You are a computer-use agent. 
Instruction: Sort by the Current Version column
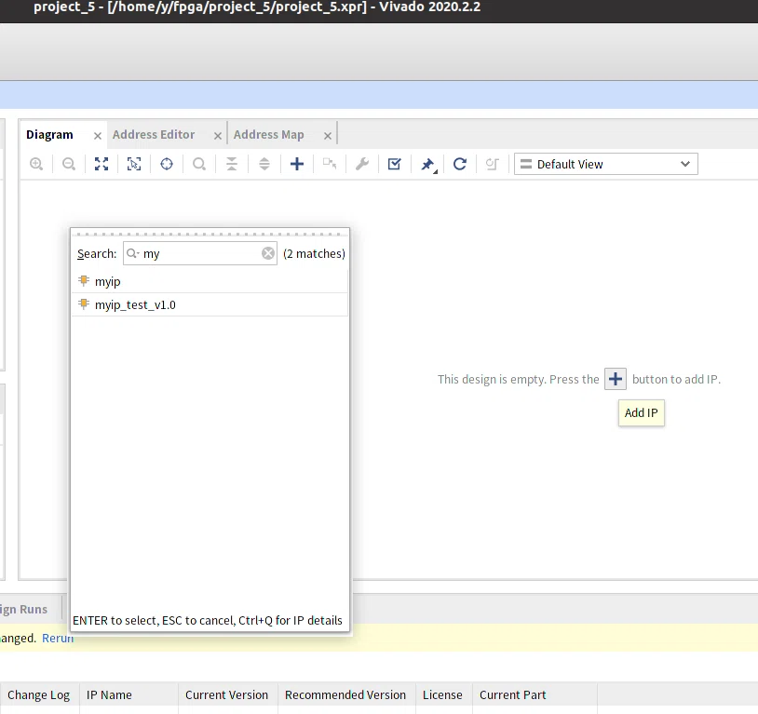226,695
